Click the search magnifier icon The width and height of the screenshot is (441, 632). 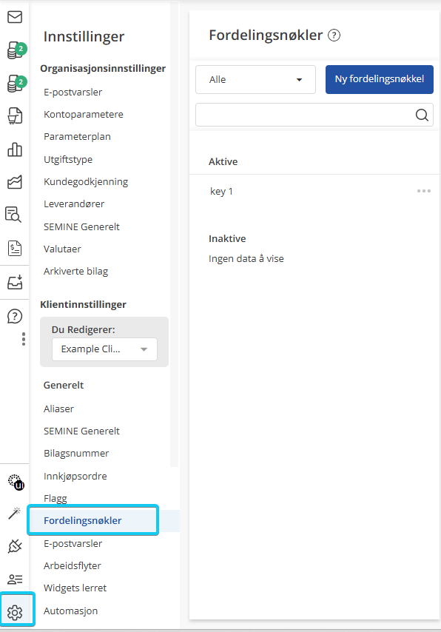(422, 115)
